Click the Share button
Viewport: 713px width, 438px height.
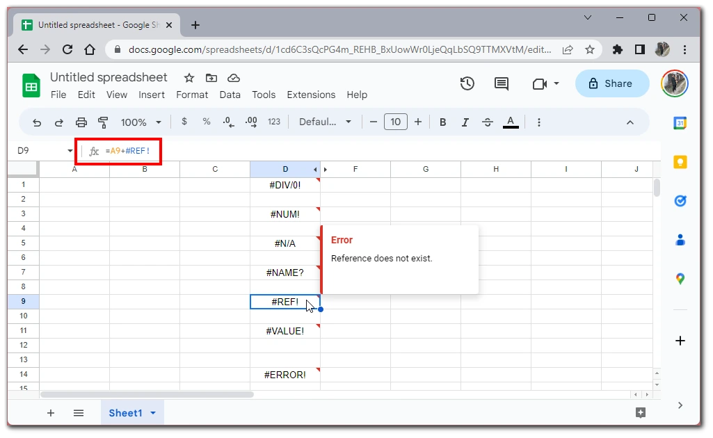(x=611, y=83)
